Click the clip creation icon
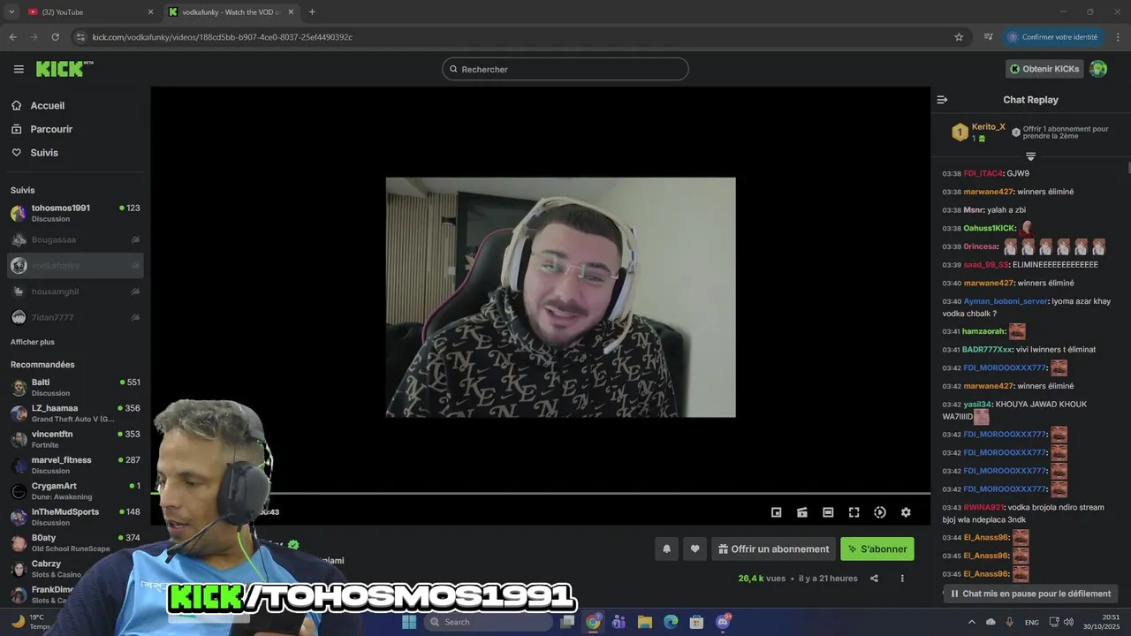1131x636 pixels. 802,512
